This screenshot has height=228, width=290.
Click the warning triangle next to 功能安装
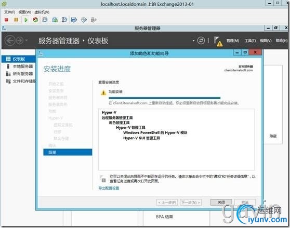(103, 92)
